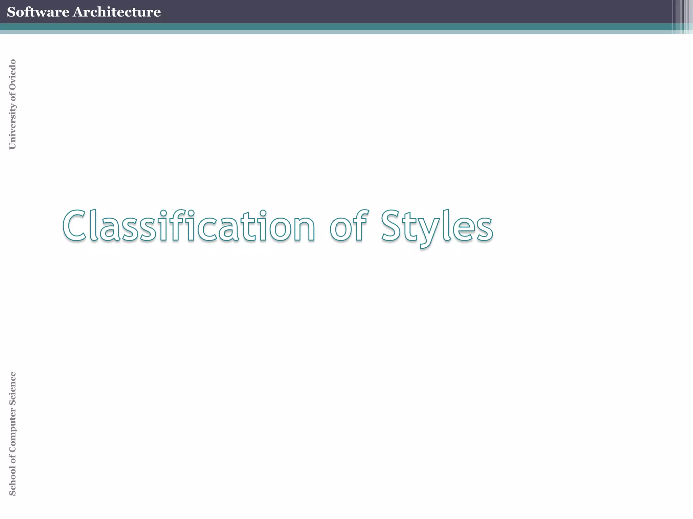Click the light blue line under the teal stripe
This screenshot has height=519, width=693.
pyautogui.click(x=338, y=32)
